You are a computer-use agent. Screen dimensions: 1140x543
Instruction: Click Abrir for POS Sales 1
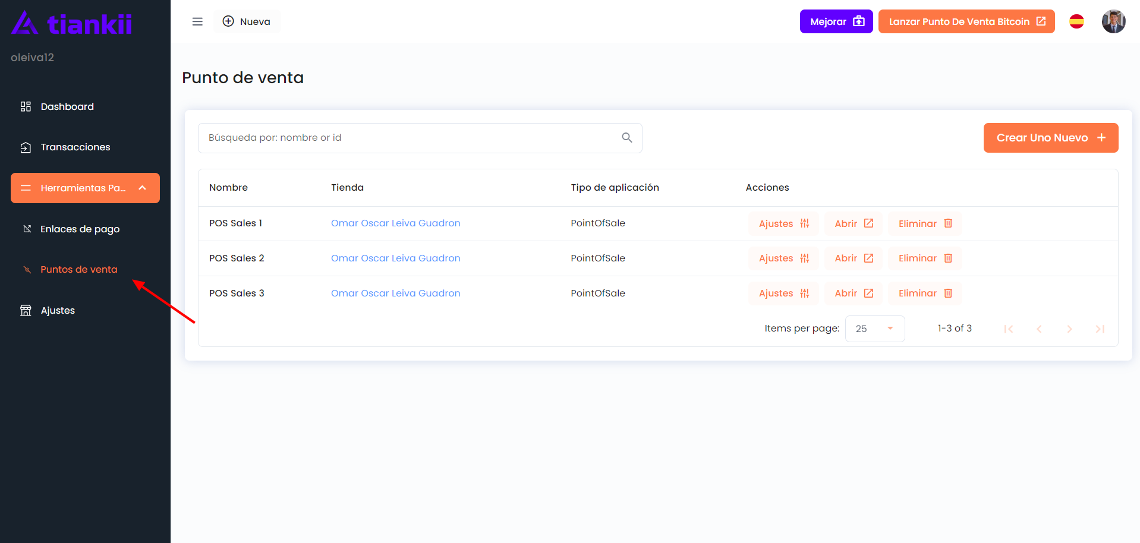tap(854, 223)
